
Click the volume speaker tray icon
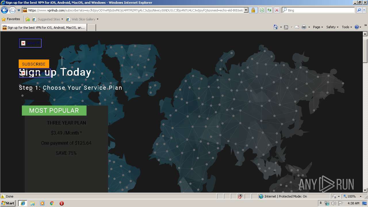tap(333, 203)
